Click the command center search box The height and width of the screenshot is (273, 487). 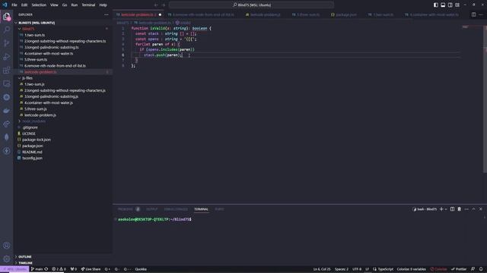point(252,5)
